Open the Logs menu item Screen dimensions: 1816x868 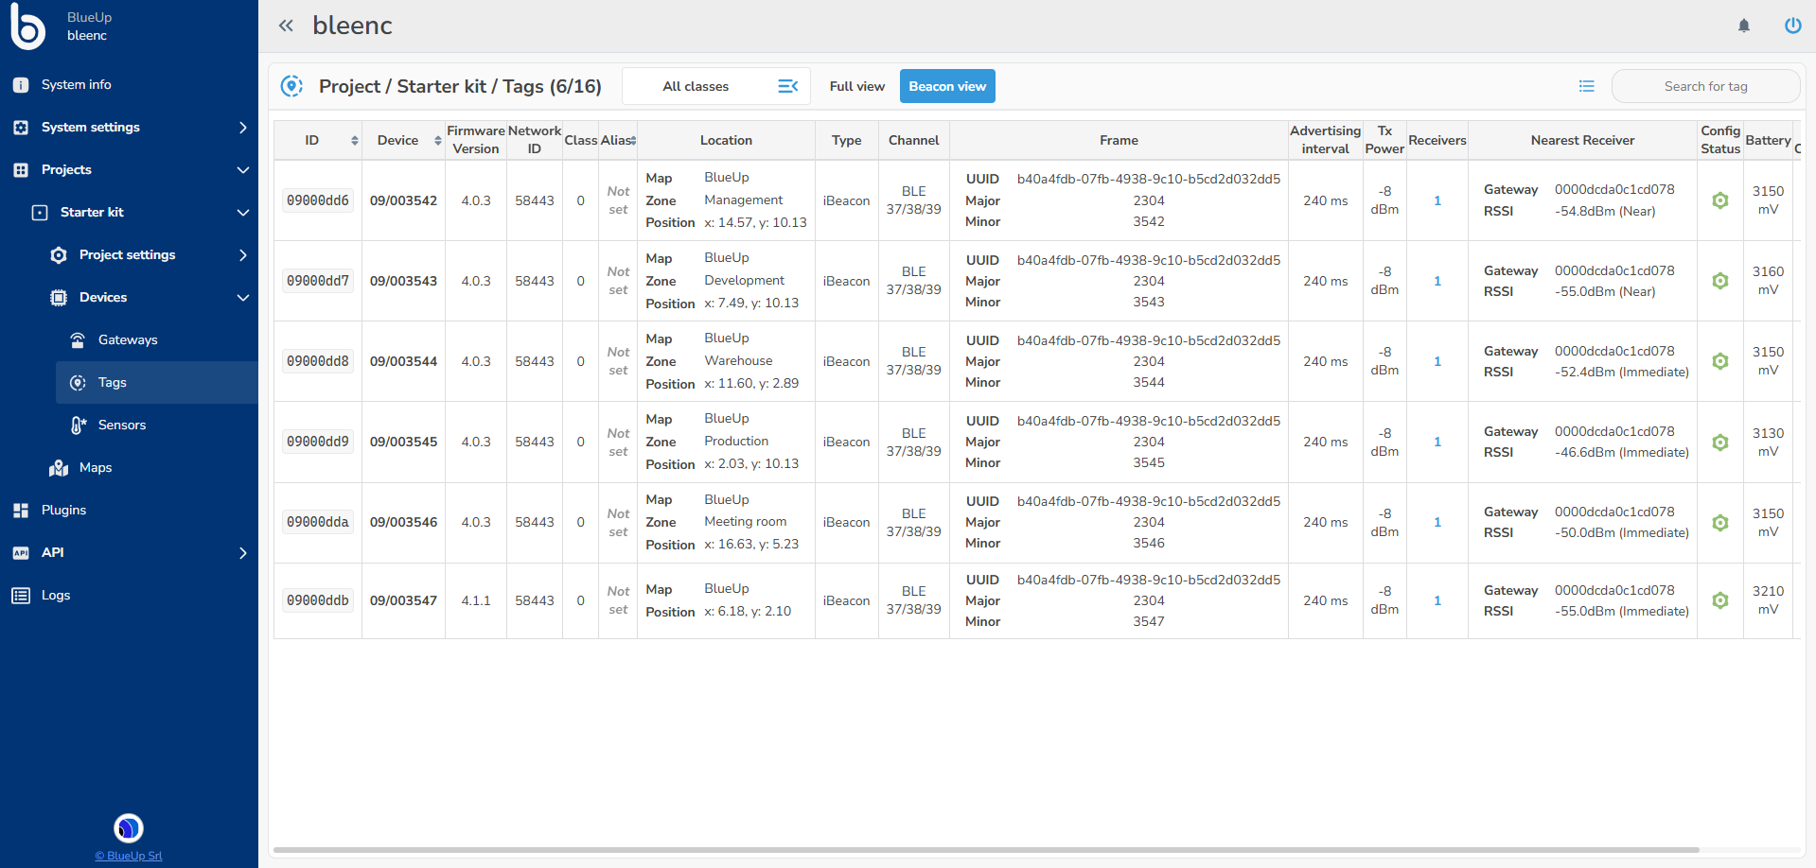56,595
